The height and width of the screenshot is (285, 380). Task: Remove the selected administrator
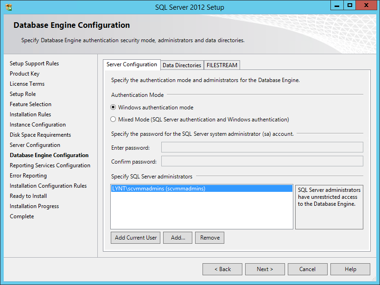(x=209, y=238)
